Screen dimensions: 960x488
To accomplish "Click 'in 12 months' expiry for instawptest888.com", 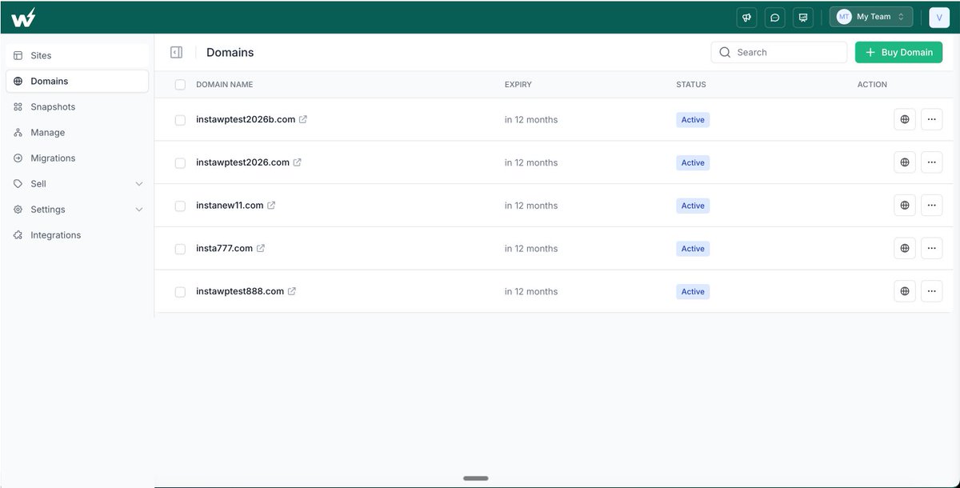I will 531,291.
